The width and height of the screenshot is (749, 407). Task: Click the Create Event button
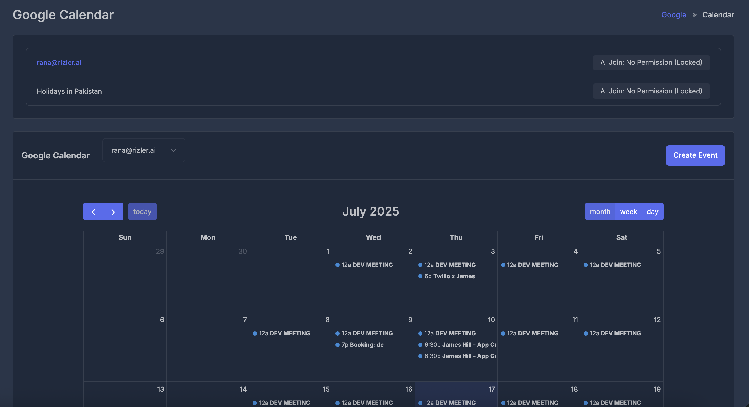[x=695, y=155]
